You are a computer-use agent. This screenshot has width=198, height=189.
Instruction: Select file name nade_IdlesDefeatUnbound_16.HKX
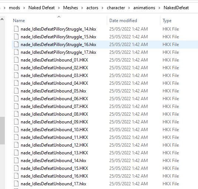(x=54, y=176)
